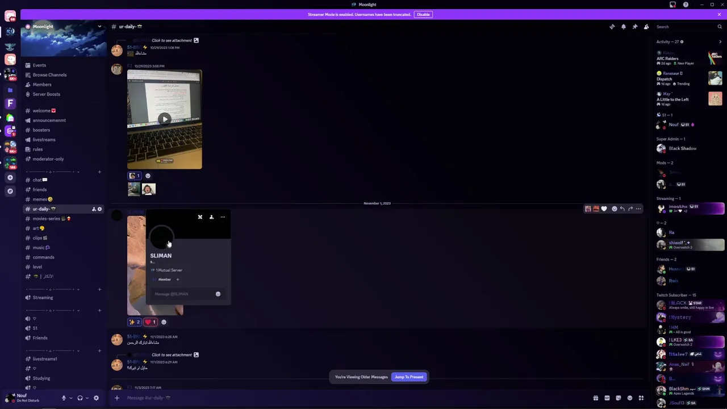This screenshot has height=409, width=727.
Task: Join the Studying voice channel
Action: (x=41, y=378)
